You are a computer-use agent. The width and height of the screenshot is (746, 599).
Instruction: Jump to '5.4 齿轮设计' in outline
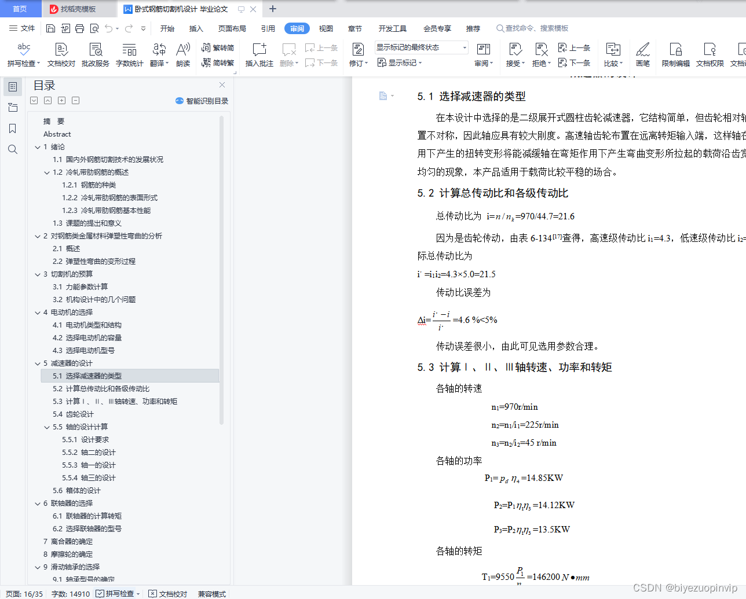click(x=73, y=414)
